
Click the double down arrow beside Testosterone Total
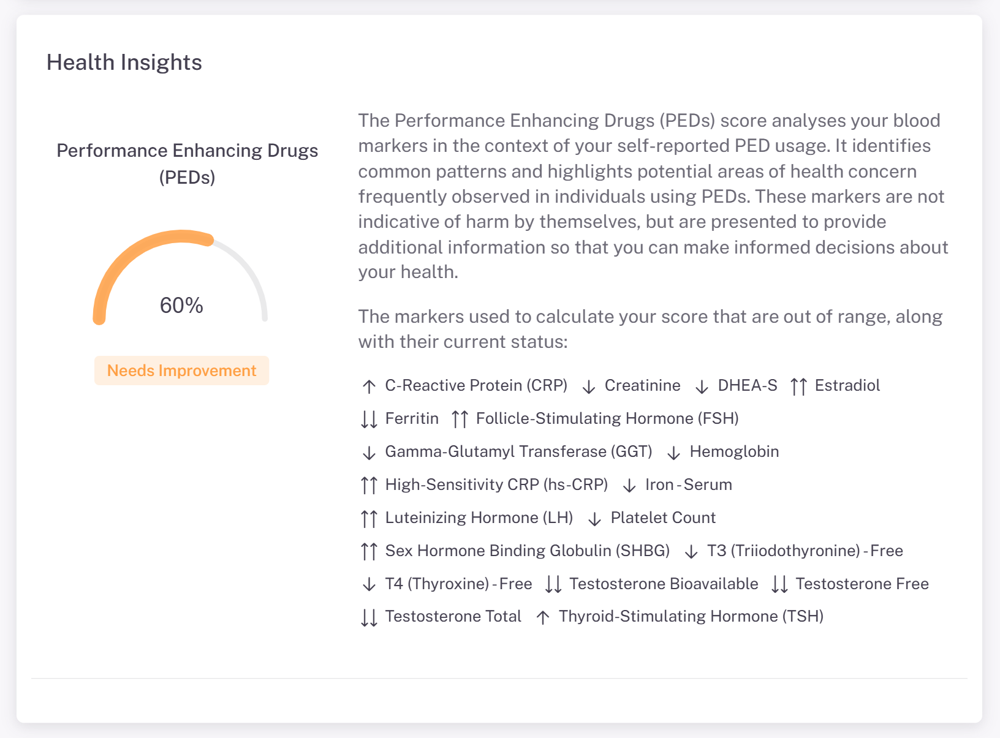369,617
